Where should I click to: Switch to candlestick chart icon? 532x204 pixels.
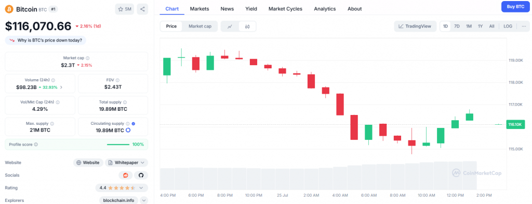[x=247, y=26]
